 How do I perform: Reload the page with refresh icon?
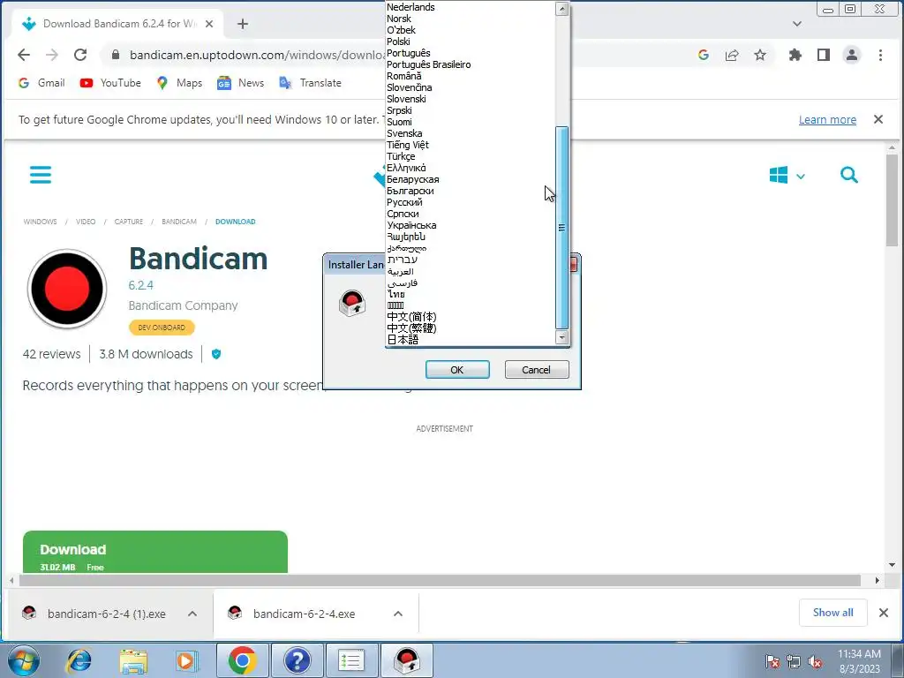point(80,55)
